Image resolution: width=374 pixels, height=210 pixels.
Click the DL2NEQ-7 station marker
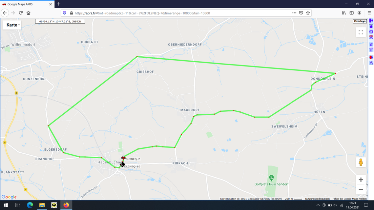[x=123, y=158]
